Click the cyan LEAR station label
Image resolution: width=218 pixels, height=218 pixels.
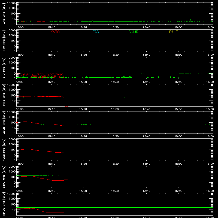pos(95,32)
